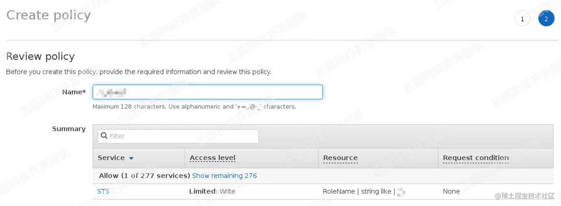Image resolution: width=561 pixels, height=206 pixels.
Task: Click the Allow (1 of 277 services) row
Action: [x=144, y=176]
